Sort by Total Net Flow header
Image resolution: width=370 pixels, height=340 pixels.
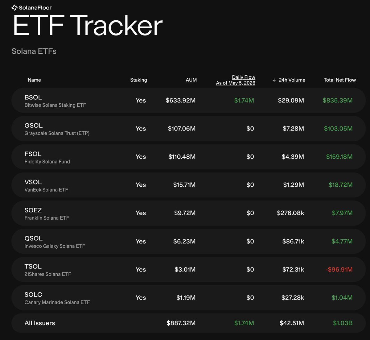tap(340, 80)
